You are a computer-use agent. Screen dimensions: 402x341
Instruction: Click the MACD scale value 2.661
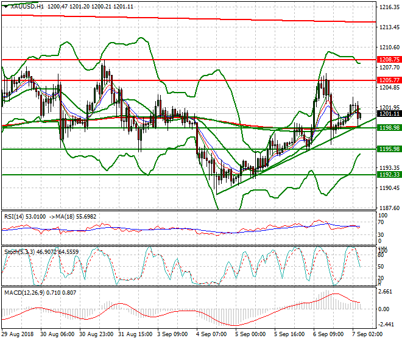[385, 292]
